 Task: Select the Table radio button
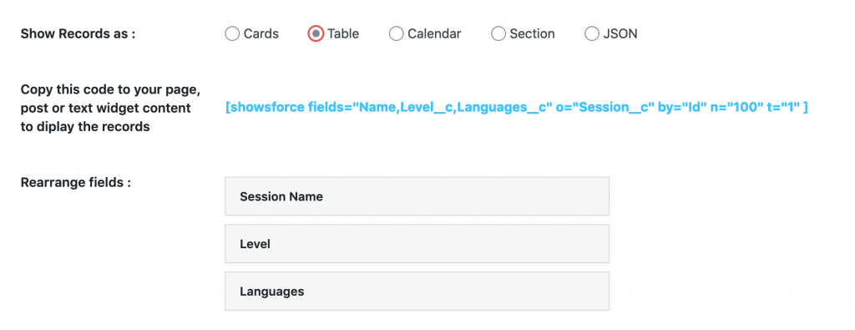tap(315, 33)
